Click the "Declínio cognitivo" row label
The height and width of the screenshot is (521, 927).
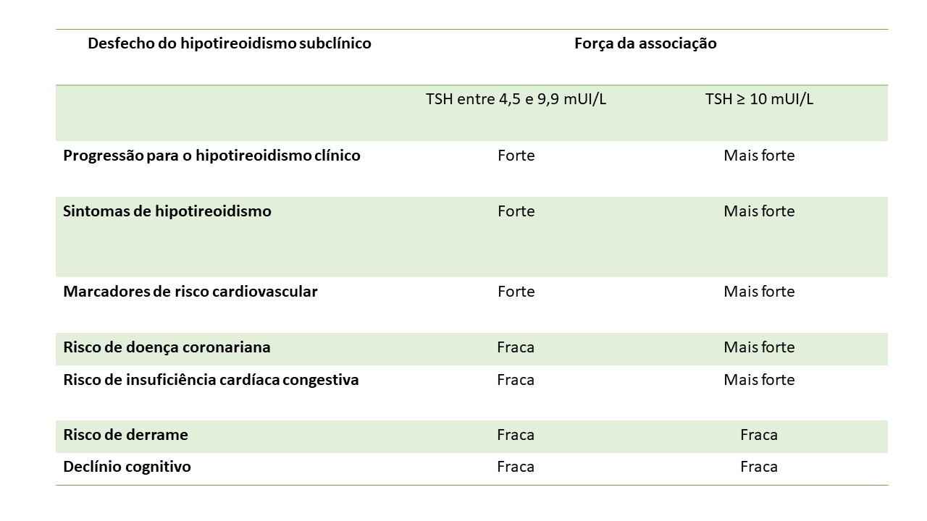click(127, 467)
